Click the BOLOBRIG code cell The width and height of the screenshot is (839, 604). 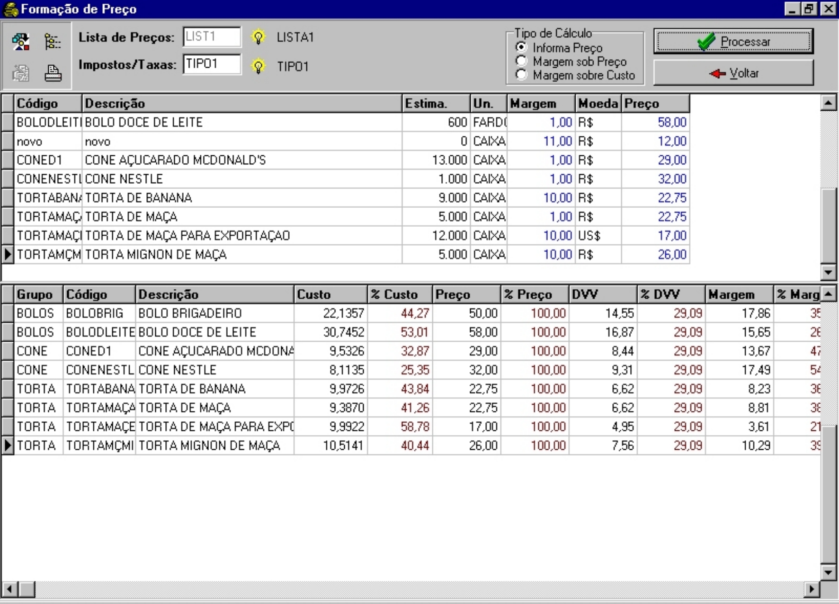(99, 313)
